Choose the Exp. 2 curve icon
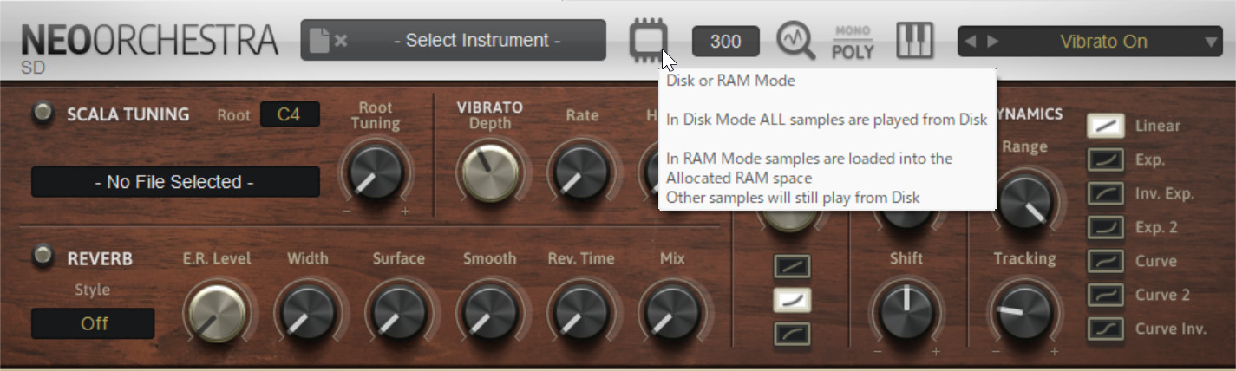1236x371 pixels. tap(1106, 227)
